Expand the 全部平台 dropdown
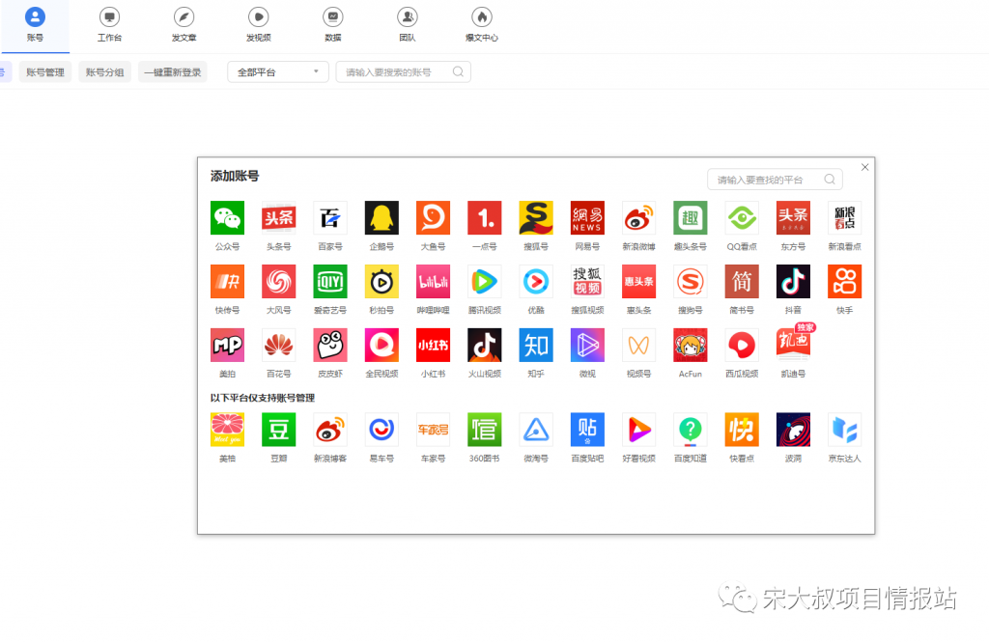989x642 pixels. (x=278, y=71)
